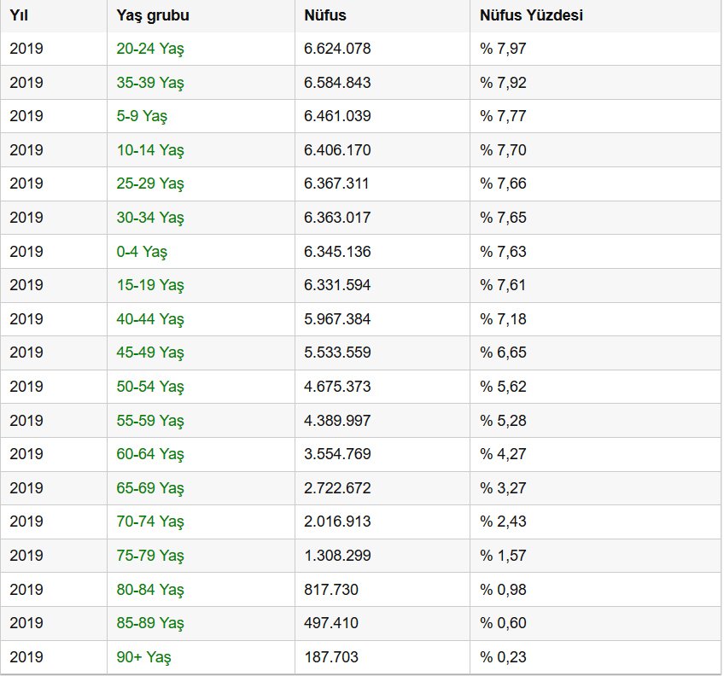Open the 0-4 Yaş link
The height and width of the screenshot is (676, 724).
click(x=142, y=252)
